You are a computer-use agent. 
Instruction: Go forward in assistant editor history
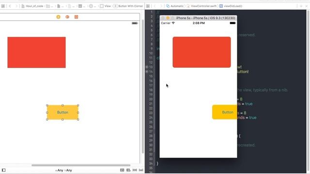[x=161, y=6]
